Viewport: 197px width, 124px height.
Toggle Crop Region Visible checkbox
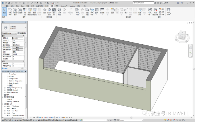coord(13,66)
